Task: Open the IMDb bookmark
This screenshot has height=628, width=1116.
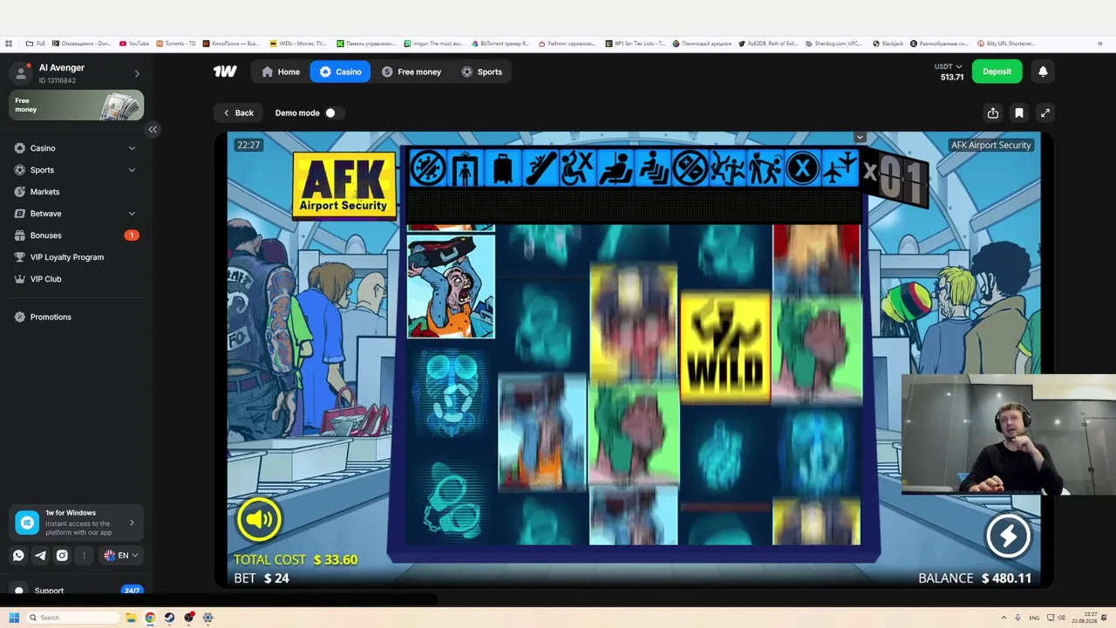Action: (298, 44)
